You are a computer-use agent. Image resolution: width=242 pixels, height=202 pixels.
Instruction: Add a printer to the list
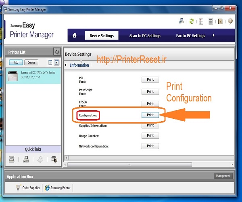point(16,63)
